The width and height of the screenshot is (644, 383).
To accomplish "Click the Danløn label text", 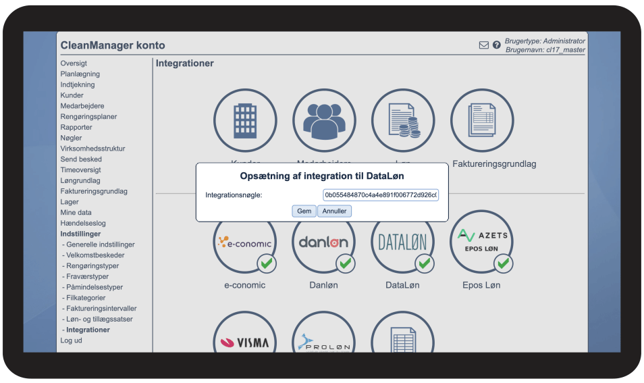I will [323, 286].
